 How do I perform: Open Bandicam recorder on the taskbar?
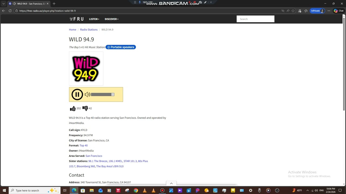[x=162, y=190]
